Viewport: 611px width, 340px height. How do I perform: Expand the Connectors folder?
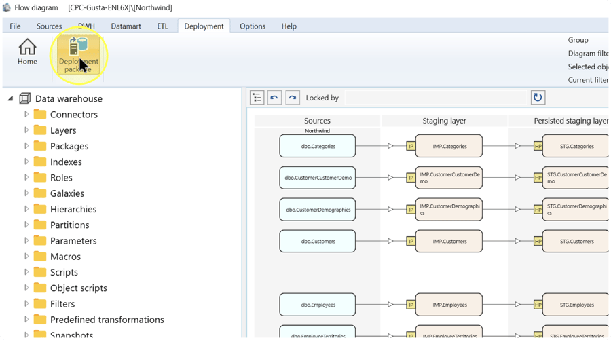coord(26,114)
